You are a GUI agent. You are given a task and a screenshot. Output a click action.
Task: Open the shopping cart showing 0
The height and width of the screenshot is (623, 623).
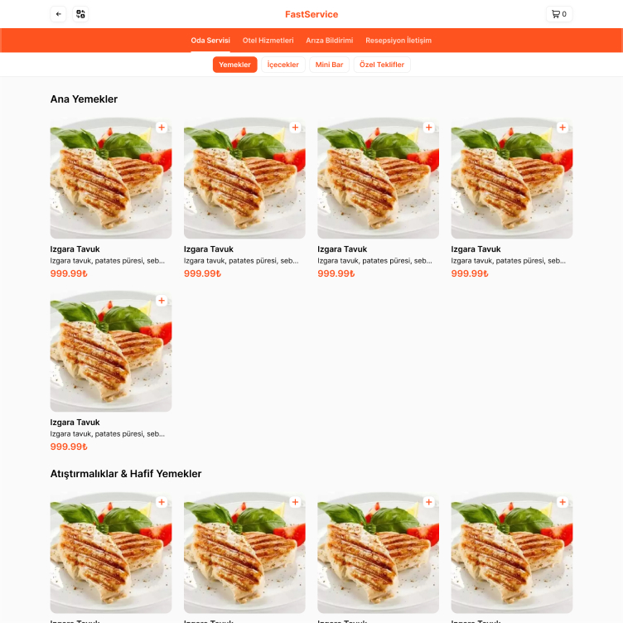[559, 14]
